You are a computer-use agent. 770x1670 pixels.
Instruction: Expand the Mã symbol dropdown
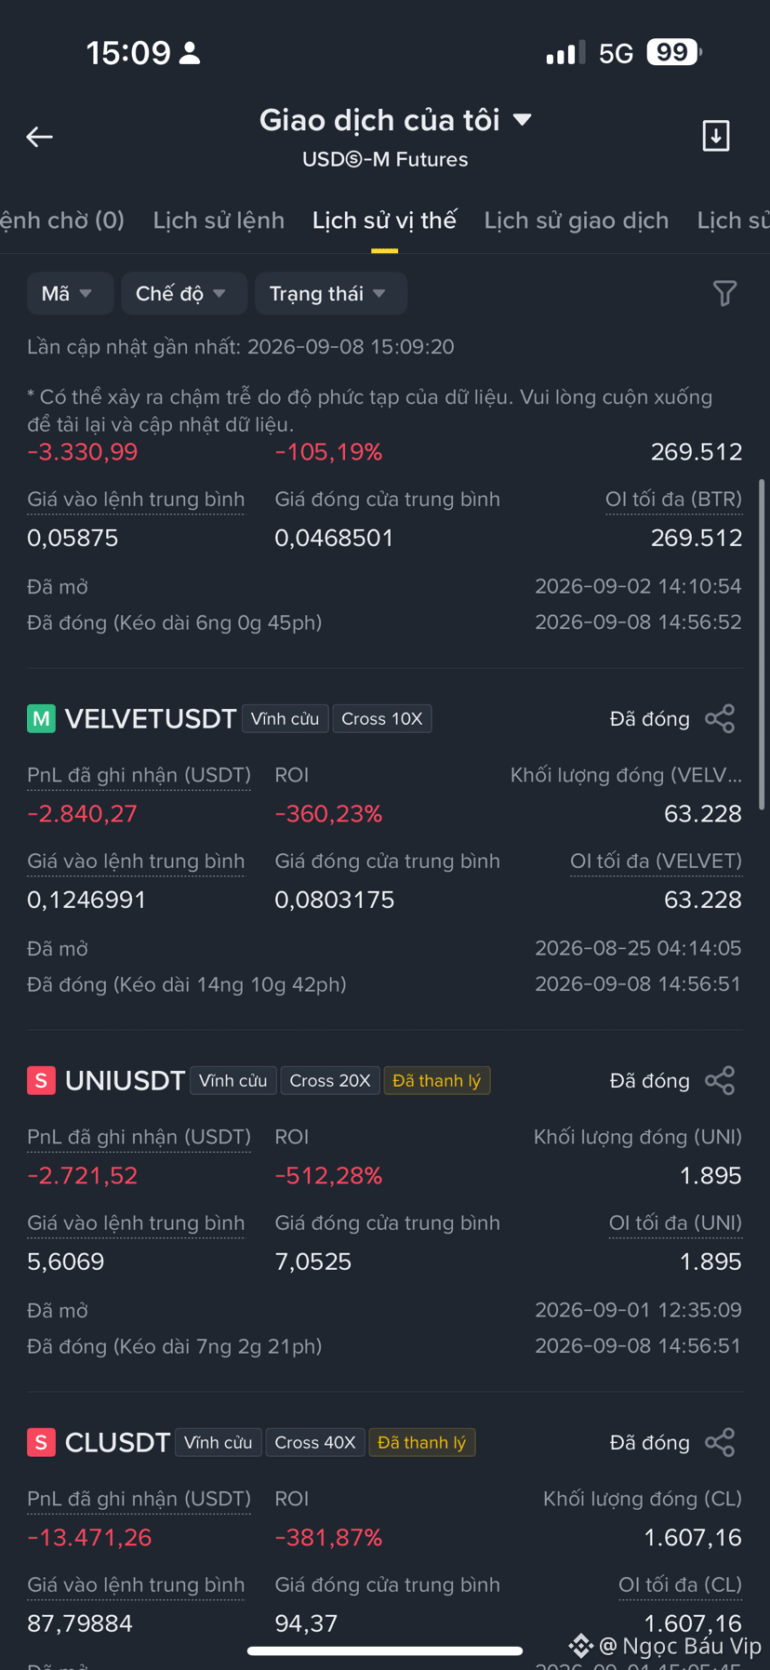click(70, 294)
